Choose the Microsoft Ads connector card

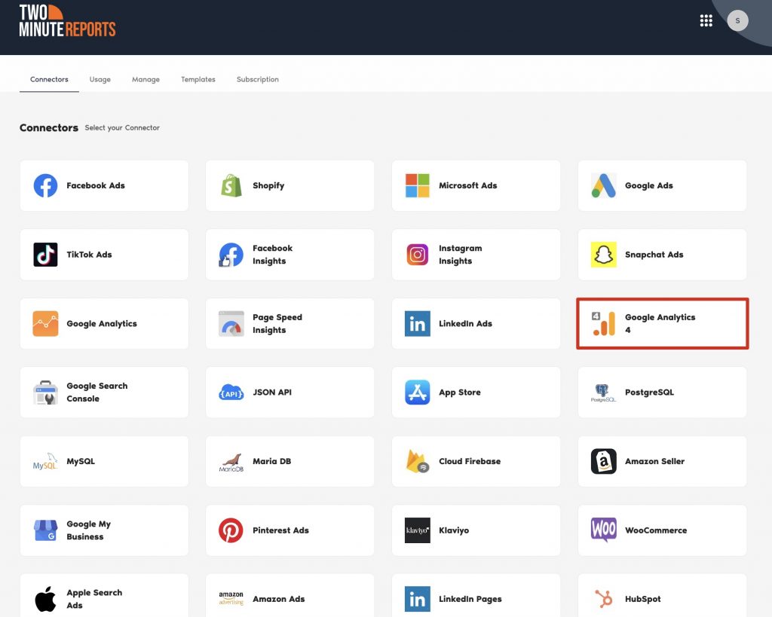click(x=476, y=185)
